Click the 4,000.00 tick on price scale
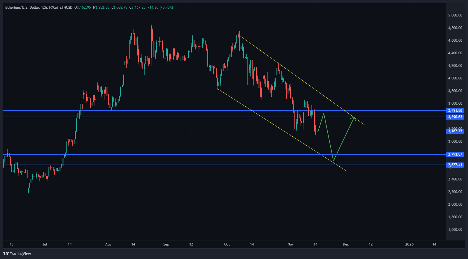 pyautogui.click(x=455, y=78)
